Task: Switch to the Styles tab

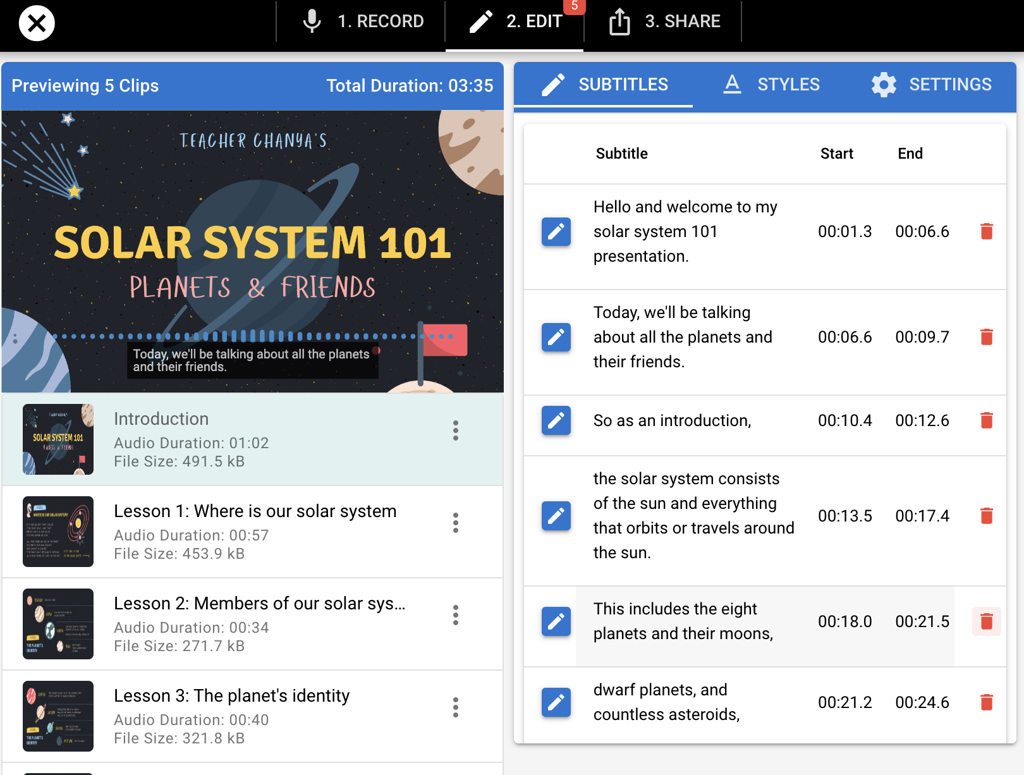Action: click(x=771, y=84)
